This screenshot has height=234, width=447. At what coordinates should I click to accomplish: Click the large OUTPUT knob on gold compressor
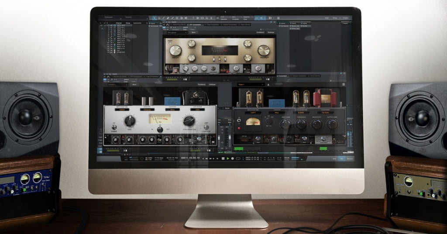(x=264, y=51)
